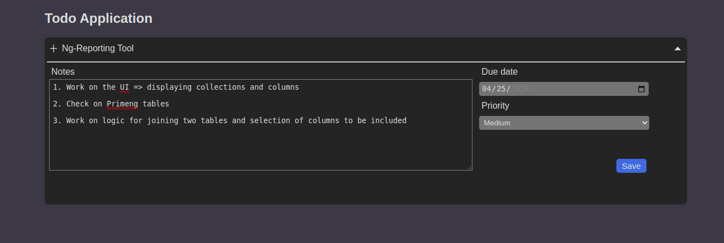Click end of first note line after columns
Screen dimensions: 724x243
pyautogui.click(x=300, y=87)
